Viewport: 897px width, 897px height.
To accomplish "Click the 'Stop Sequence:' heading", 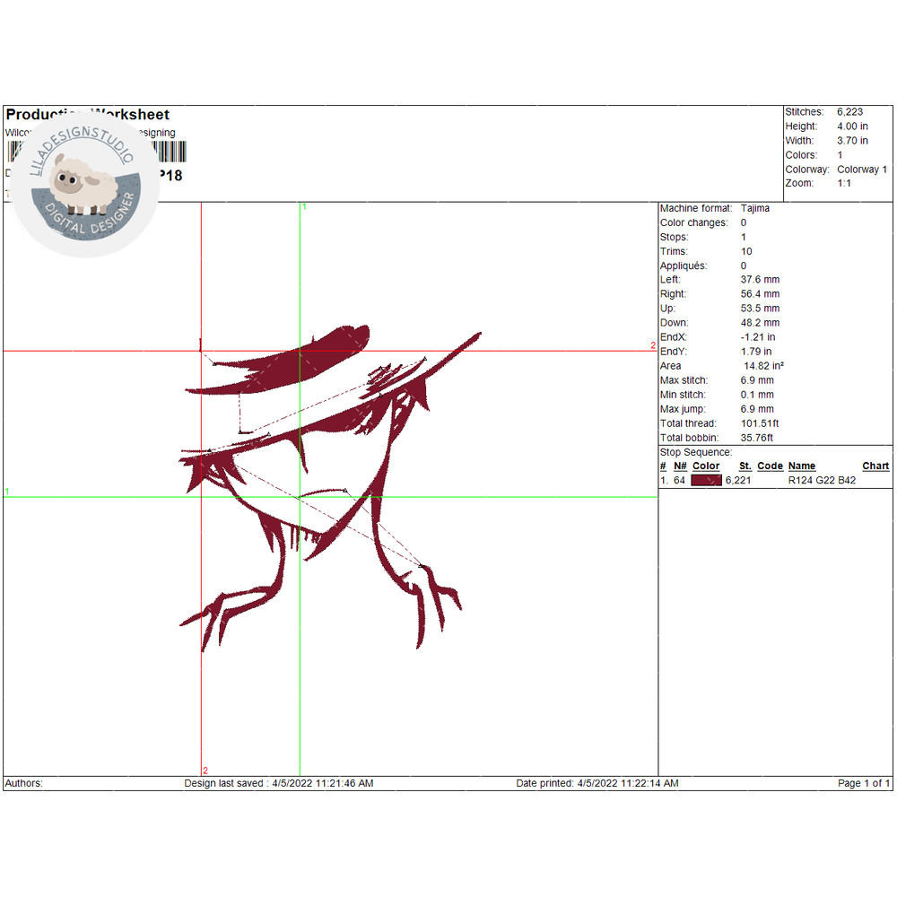I will [695, 452].
